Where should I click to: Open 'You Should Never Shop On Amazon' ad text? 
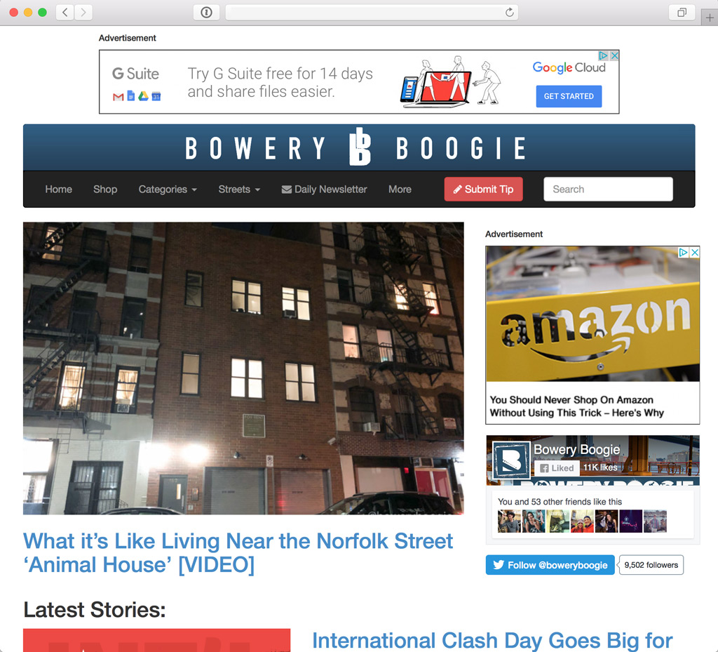click(x=576, y=406)
